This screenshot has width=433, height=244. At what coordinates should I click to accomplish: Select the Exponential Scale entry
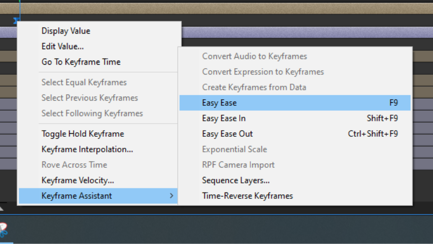(x=234, y=149)
